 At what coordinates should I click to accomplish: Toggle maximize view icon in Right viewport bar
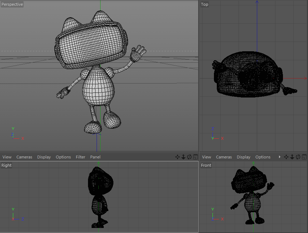(195, 157)
